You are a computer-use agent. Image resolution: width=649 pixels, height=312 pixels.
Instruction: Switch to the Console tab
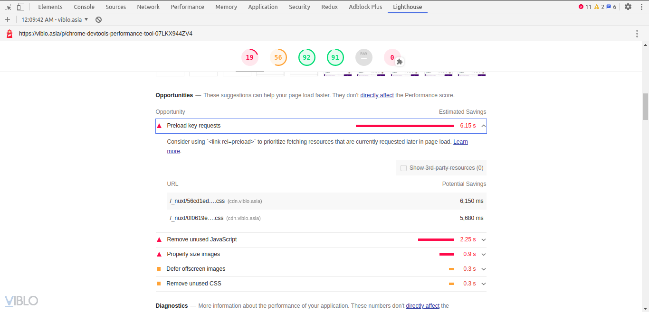point(84,7)
